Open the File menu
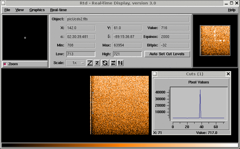 [7, 10]
